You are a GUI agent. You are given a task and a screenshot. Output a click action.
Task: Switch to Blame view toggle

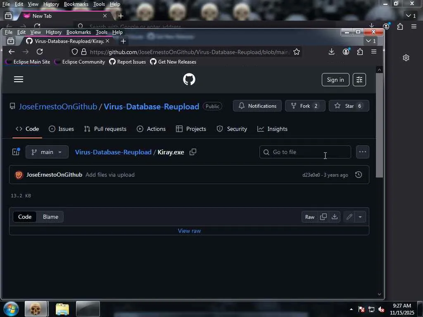pos(50,217)
